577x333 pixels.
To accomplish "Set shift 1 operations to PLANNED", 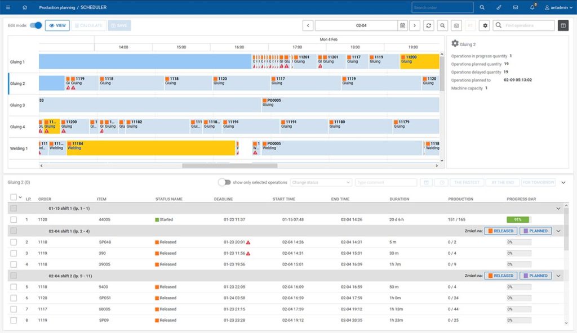I will 535,231.
